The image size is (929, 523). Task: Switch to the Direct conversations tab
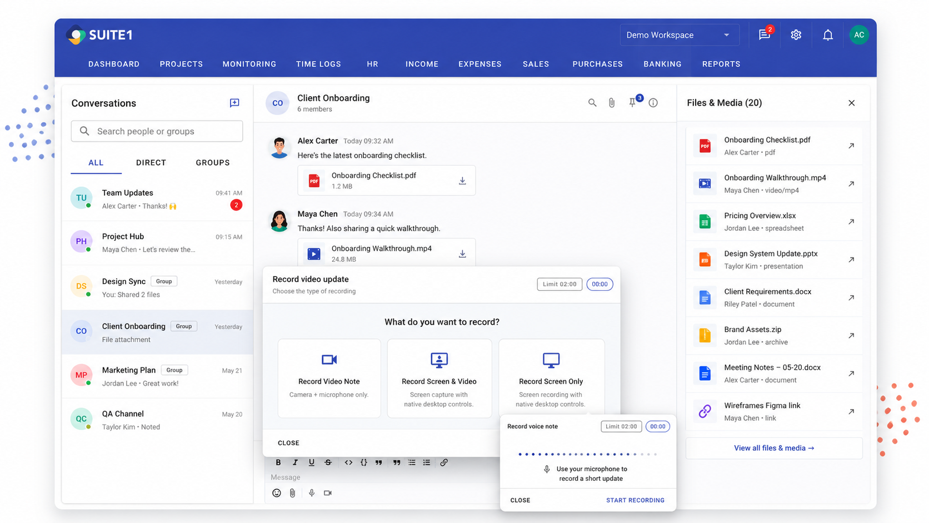151,162
